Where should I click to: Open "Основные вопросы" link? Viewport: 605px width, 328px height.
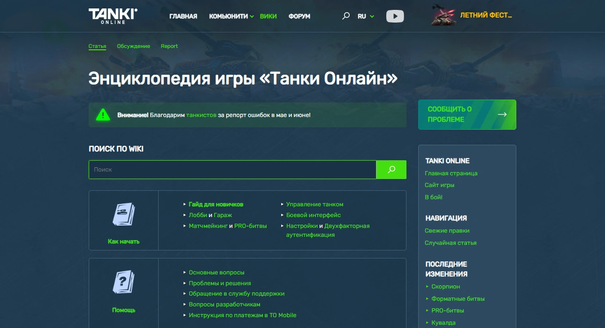(x=216, y=273)
